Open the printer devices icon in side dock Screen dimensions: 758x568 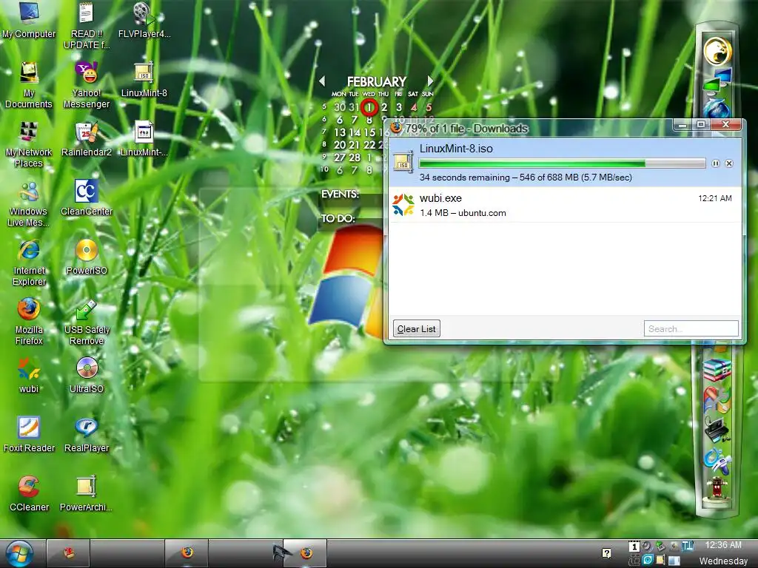[x=717, y=430]
